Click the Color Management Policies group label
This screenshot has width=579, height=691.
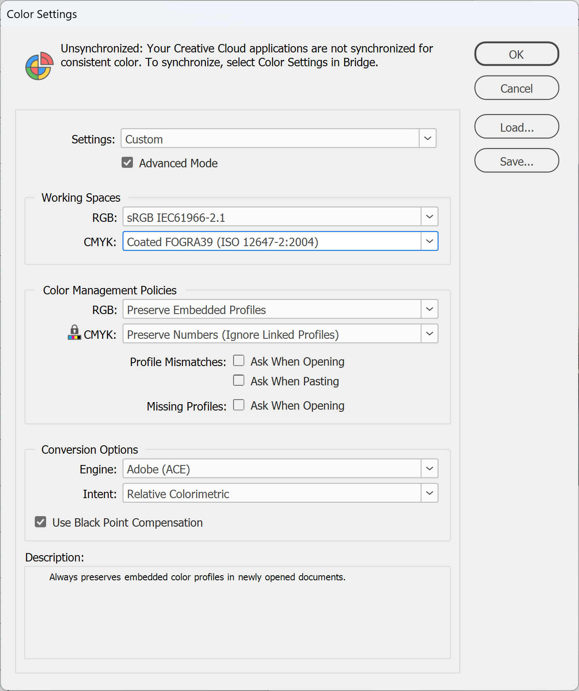(x=110, y=290)
